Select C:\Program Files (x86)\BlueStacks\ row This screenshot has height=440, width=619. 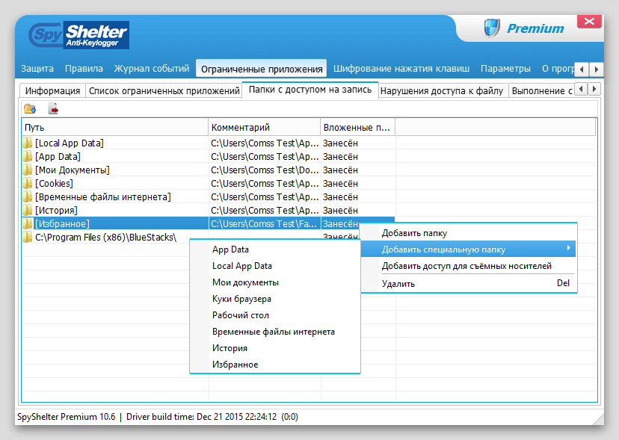(x=105, y=237)
